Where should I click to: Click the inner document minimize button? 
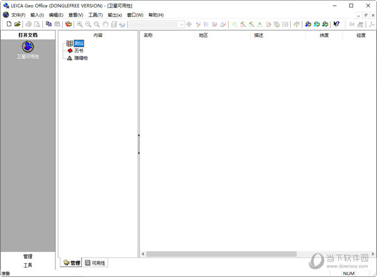pos(359,15)
